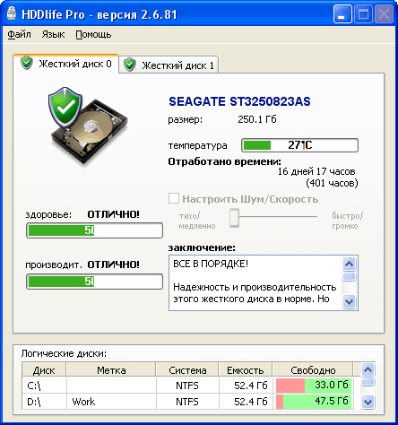Switch to the Жесткий диск 1 tab
The image size is (398, 425).
[169, 65]
